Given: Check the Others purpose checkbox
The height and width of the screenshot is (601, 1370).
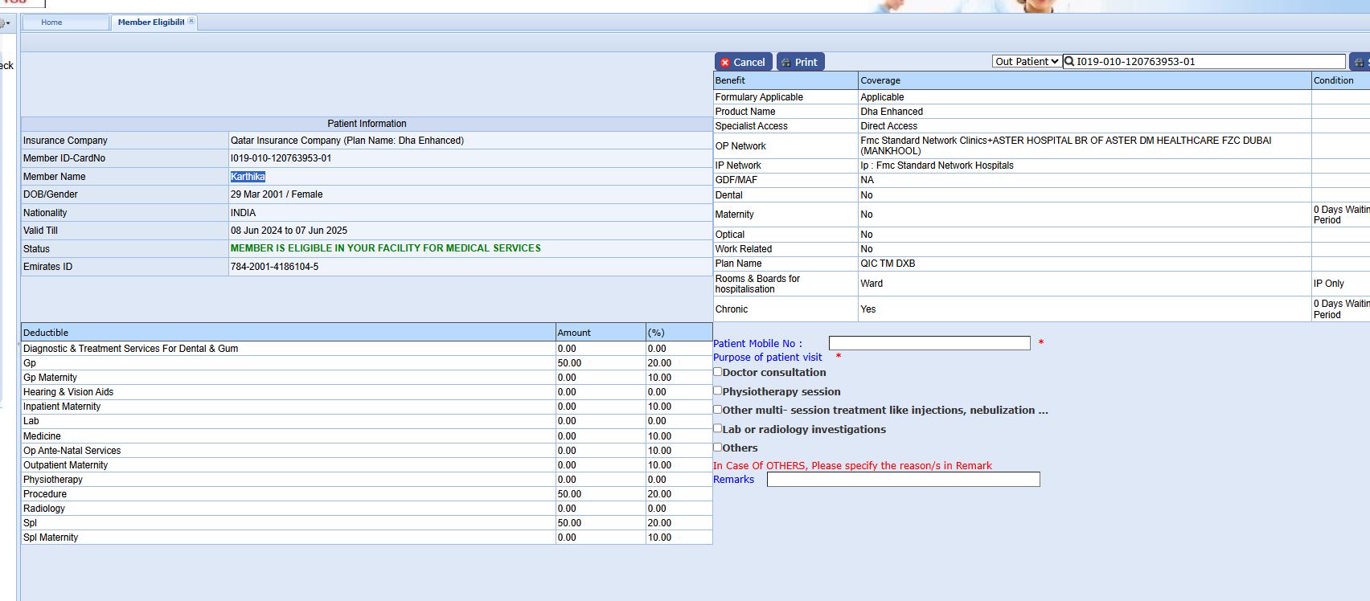Looking at the screenshot, I should (x=718, y=448).
